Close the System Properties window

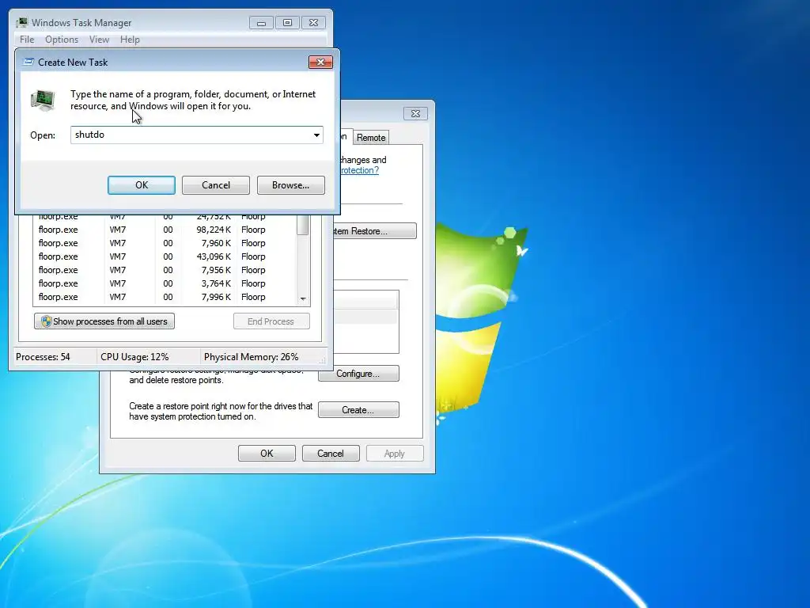[x=415, y=114]
